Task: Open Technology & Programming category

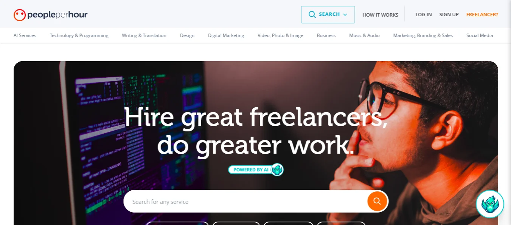Action: coord(79,35)
